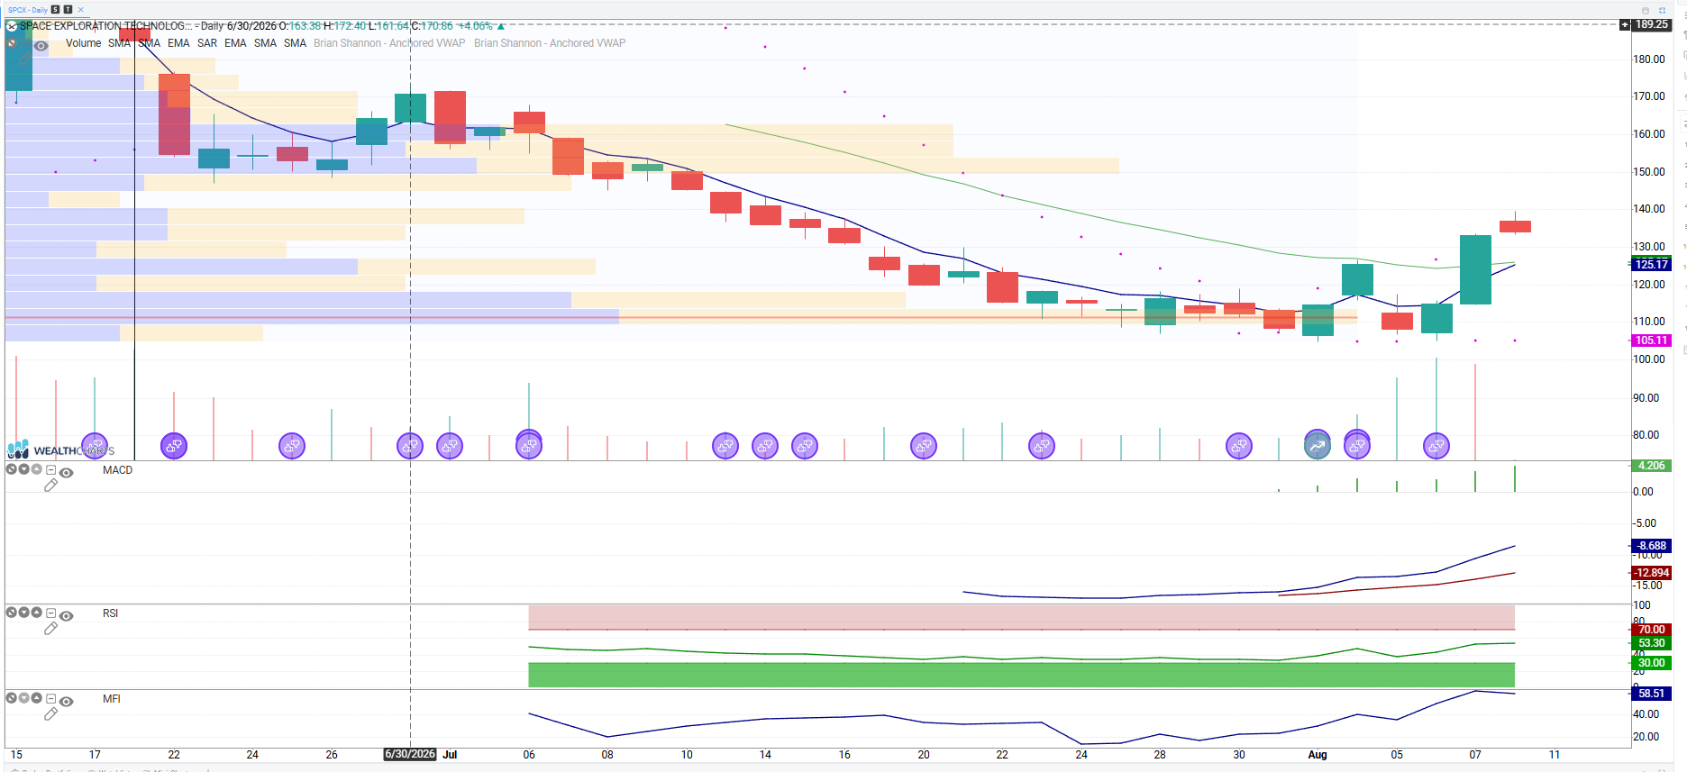Click the RSI indicator label

(110, 613)
